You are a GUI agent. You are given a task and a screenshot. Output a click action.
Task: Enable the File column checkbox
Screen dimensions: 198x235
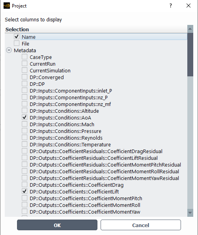pyautogui.click(x=17, y=43)
